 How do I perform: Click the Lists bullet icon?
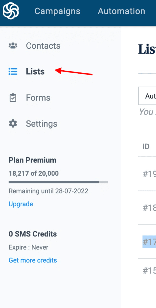click(x=13, y=72)
